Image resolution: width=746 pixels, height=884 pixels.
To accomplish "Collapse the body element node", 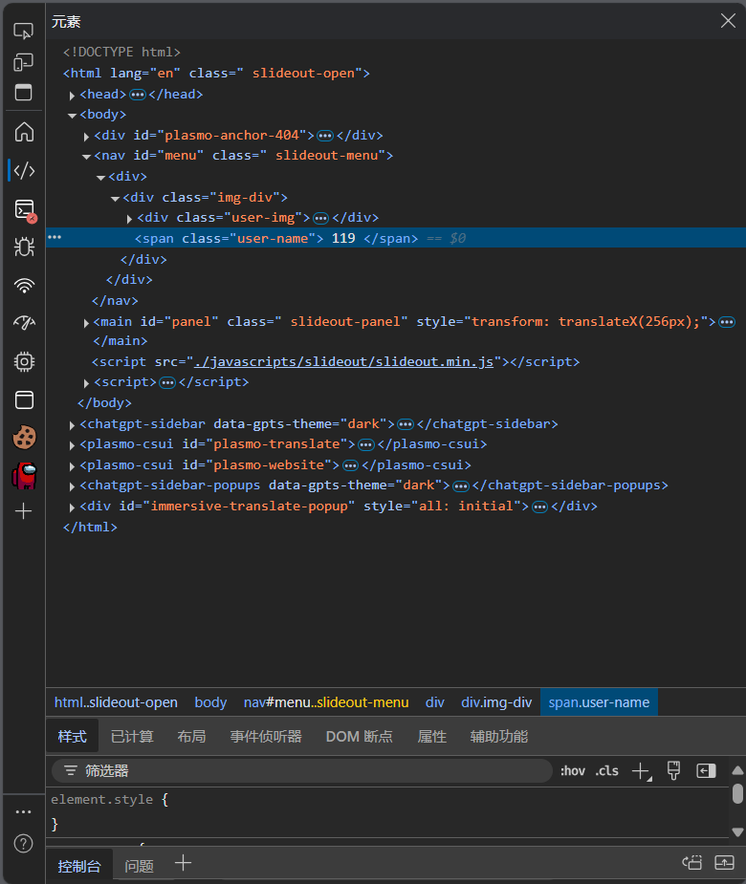I will (x=72, y=115).
